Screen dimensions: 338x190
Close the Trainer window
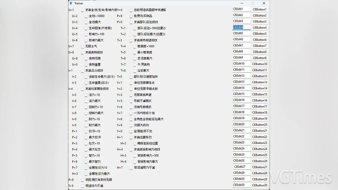264,3
